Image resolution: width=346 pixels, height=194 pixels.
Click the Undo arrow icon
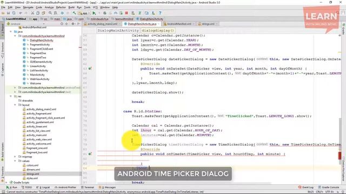coord(21,13)
